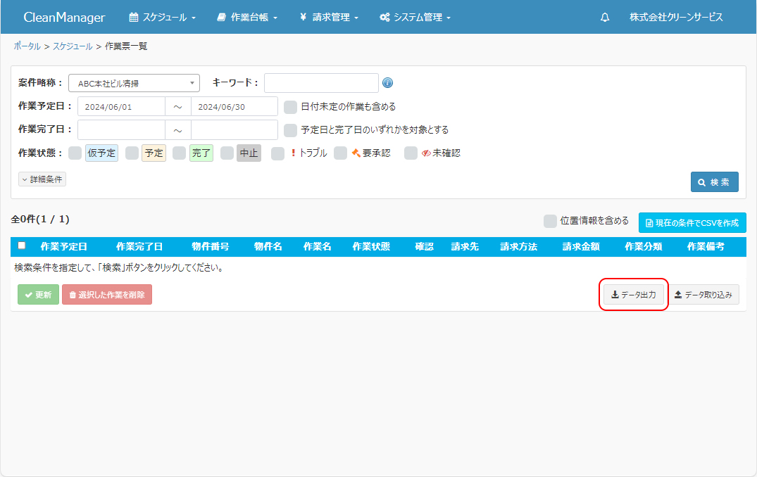Click the CleanManager logo

click(64, 18)
